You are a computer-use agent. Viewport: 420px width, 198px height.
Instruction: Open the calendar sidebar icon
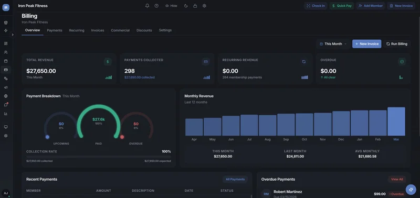coord(6,61)
